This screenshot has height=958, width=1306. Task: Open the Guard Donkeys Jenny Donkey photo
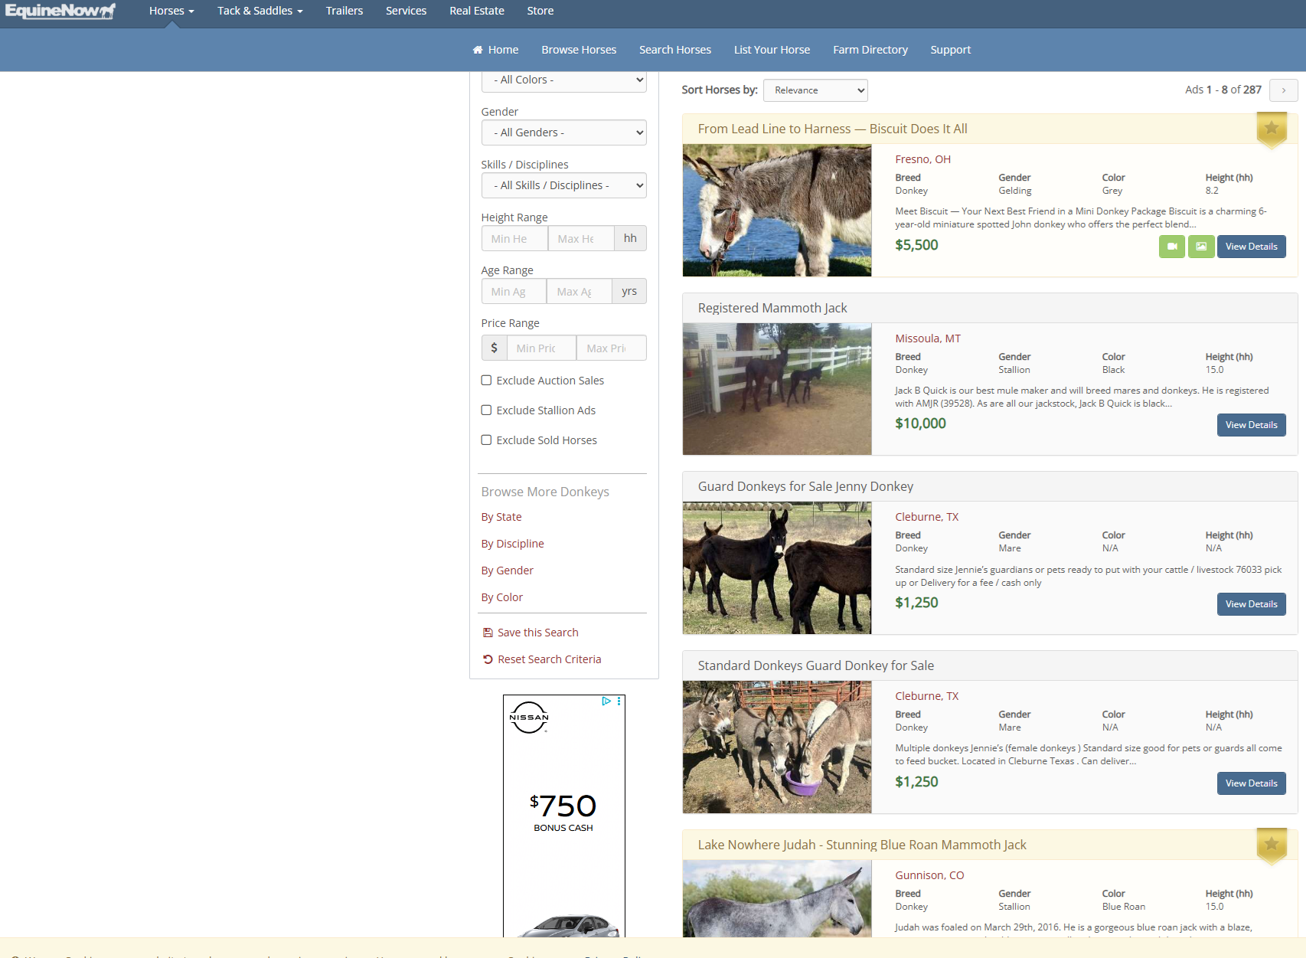click(777, 568)
